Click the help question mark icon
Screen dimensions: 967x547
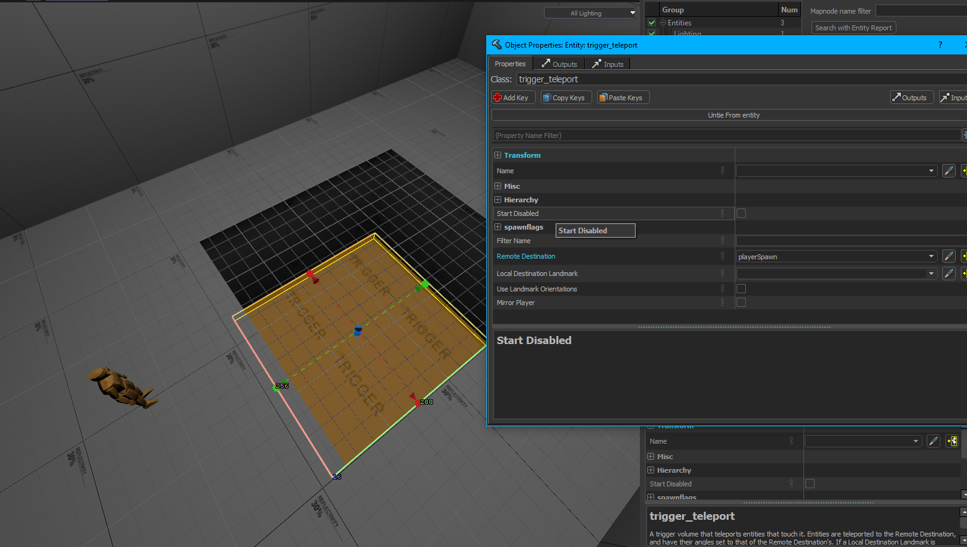pos(940,45)
